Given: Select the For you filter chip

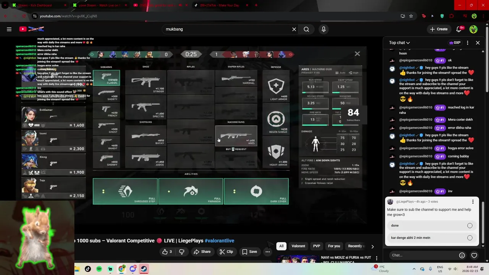Looking at the screenshot, I should pos(334,246).
